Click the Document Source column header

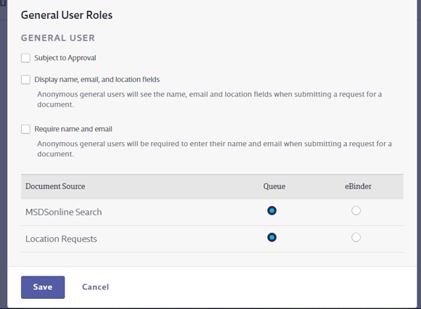55,186
